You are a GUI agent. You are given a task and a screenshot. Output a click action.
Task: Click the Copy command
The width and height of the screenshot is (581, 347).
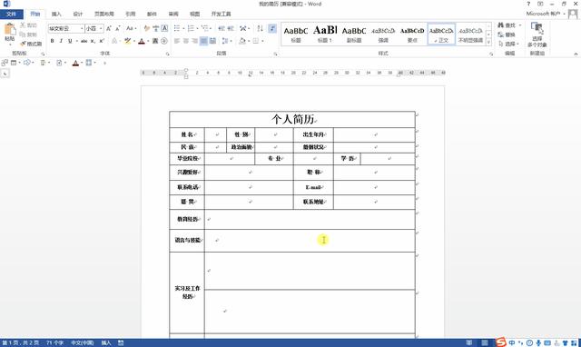tap(28, 35)
